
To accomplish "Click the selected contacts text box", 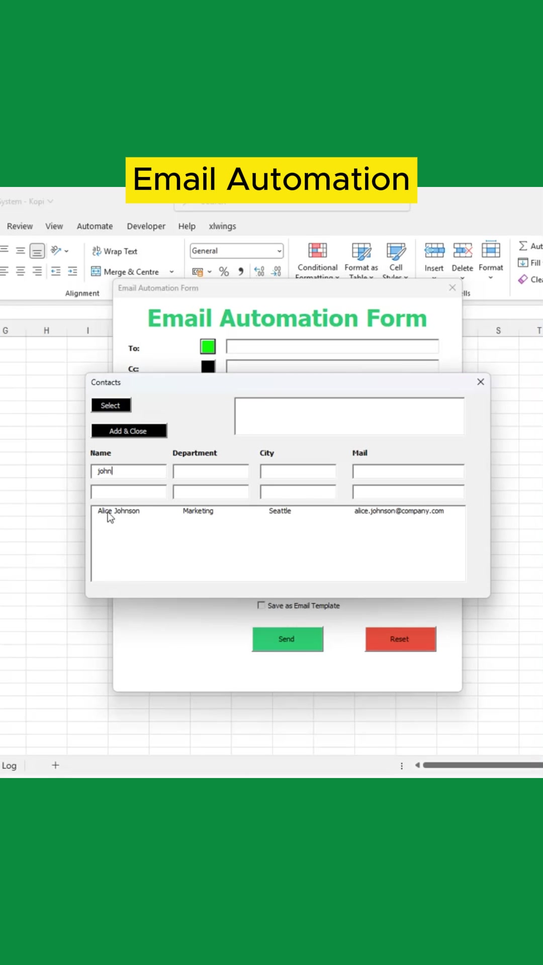I will pos(349,416).
